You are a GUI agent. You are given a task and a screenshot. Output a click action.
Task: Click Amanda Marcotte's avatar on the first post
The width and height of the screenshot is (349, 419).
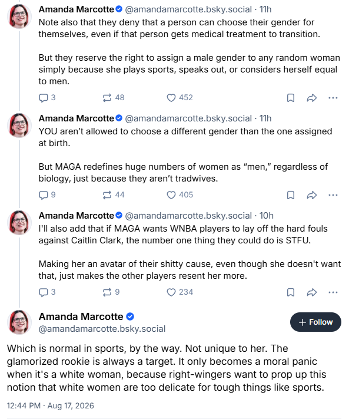click(19, 17)
